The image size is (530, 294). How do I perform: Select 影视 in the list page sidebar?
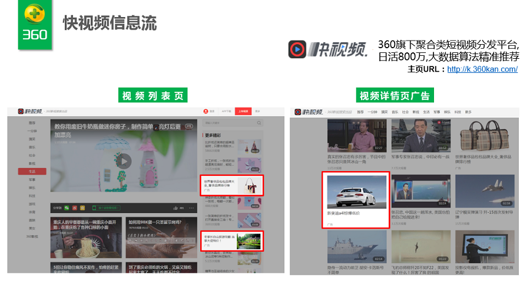coord(32,163)
